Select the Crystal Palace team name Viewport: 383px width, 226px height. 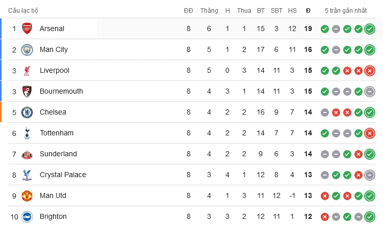coord(63,175)
